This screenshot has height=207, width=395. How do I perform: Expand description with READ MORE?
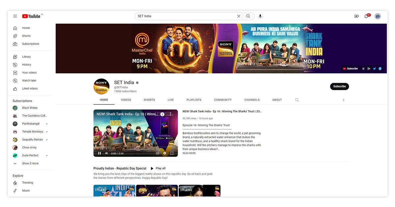coord(189,153)
